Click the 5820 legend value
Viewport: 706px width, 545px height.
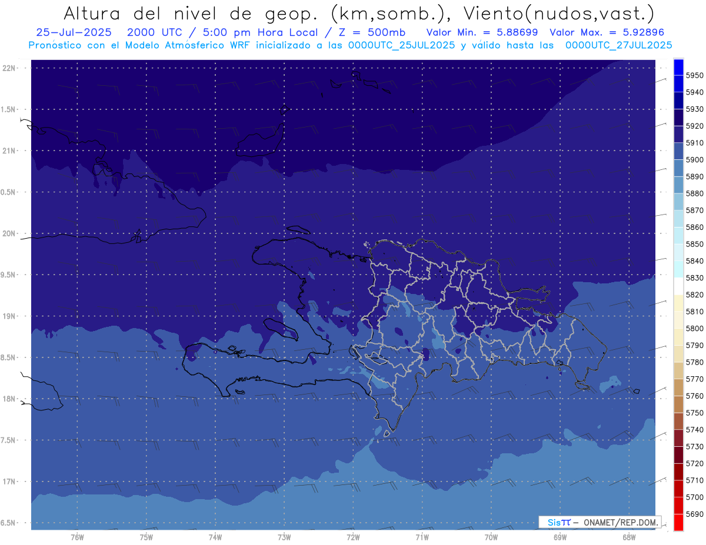[694, 295]
